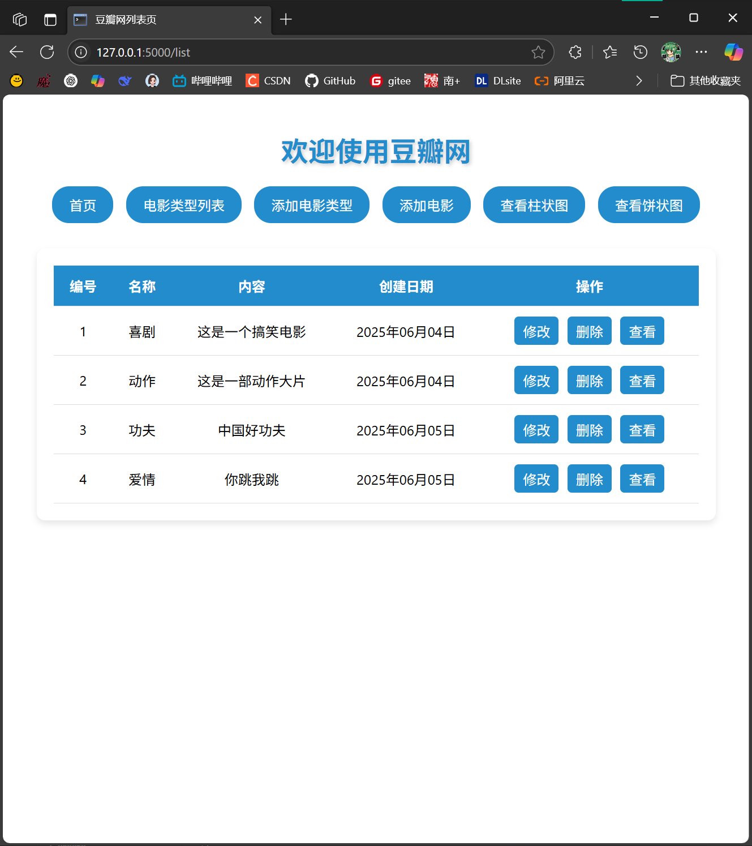Click 查看 for the 爱情 row

(642, 479)
